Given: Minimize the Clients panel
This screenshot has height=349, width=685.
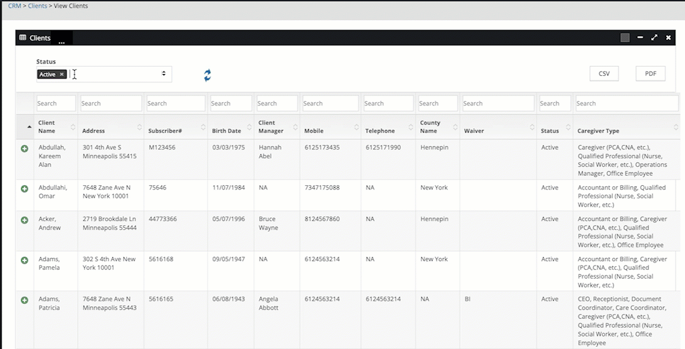Looking at the screenshot, I should tap(640, 38).
